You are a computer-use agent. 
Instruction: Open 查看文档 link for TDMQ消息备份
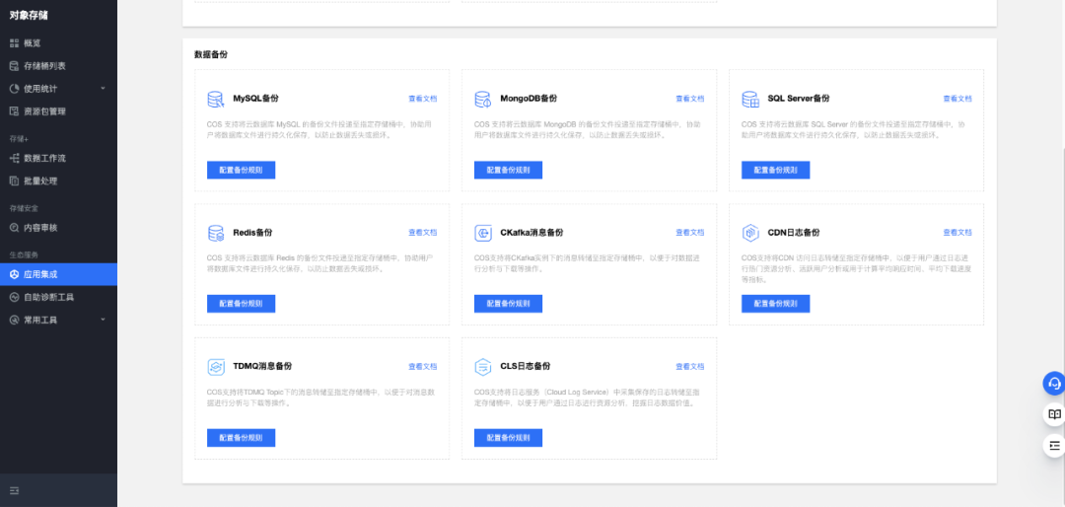click(x=422, y=367)
